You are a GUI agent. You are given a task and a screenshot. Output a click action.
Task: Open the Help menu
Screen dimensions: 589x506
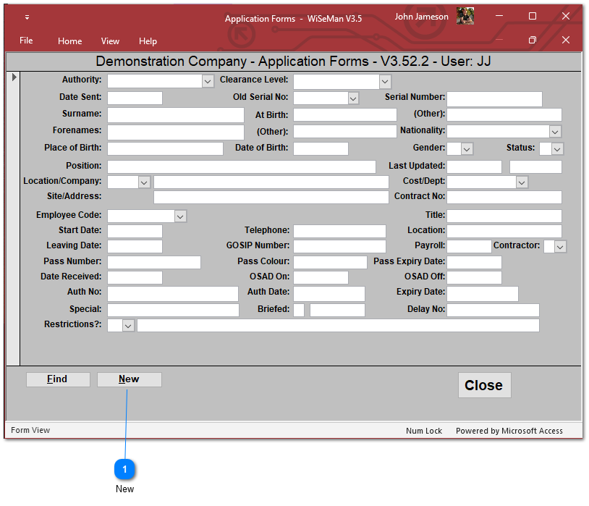pos(148,41)
